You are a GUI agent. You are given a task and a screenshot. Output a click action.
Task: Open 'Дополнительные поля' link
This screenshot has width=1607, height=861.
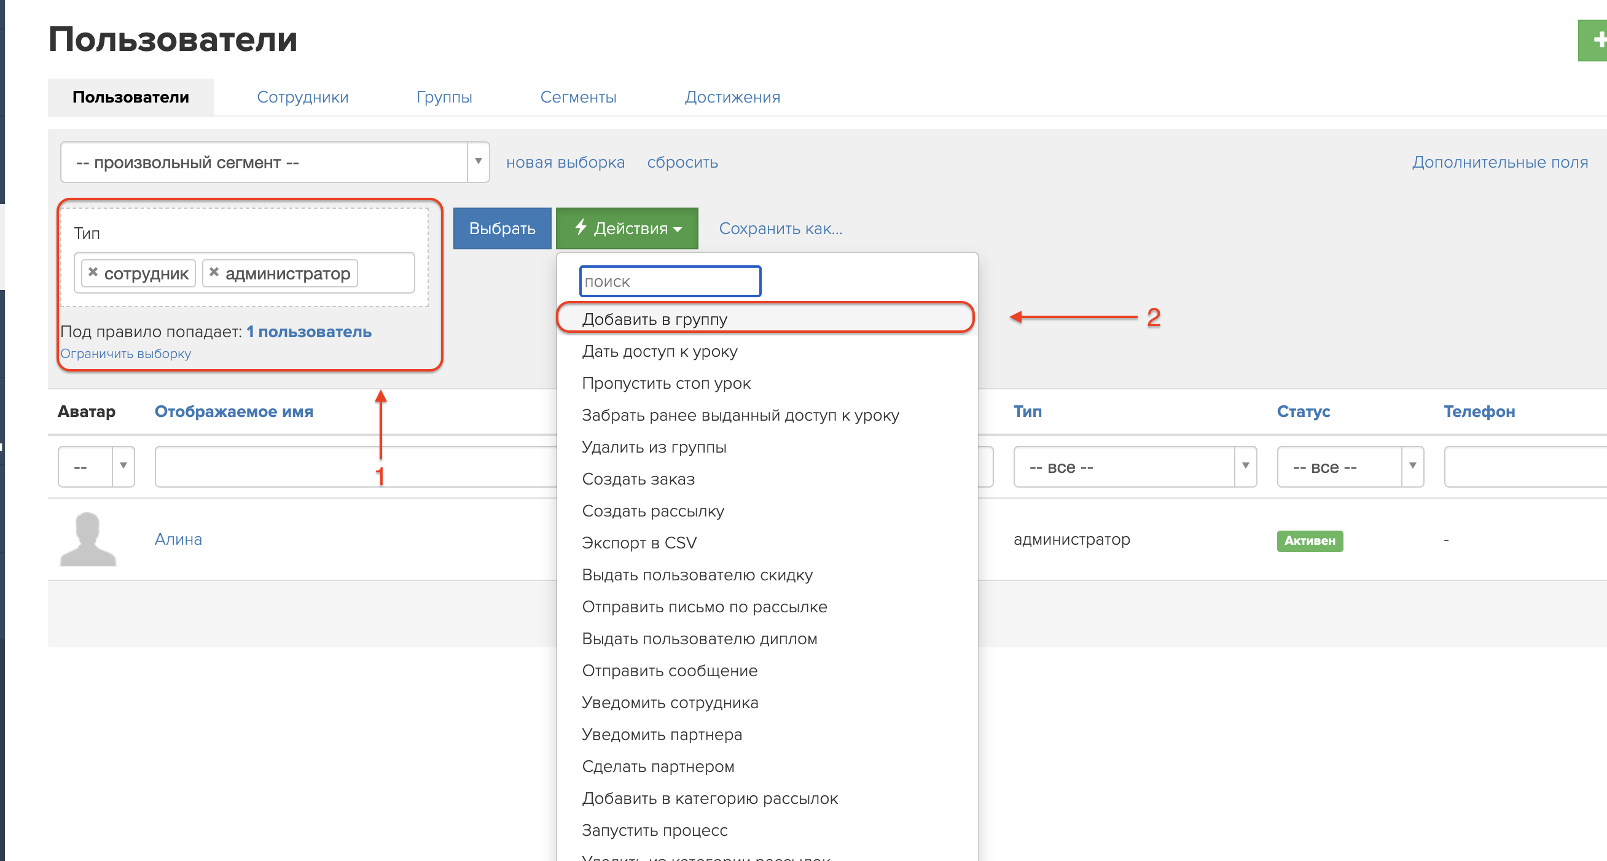click(x=1499, y=162)
